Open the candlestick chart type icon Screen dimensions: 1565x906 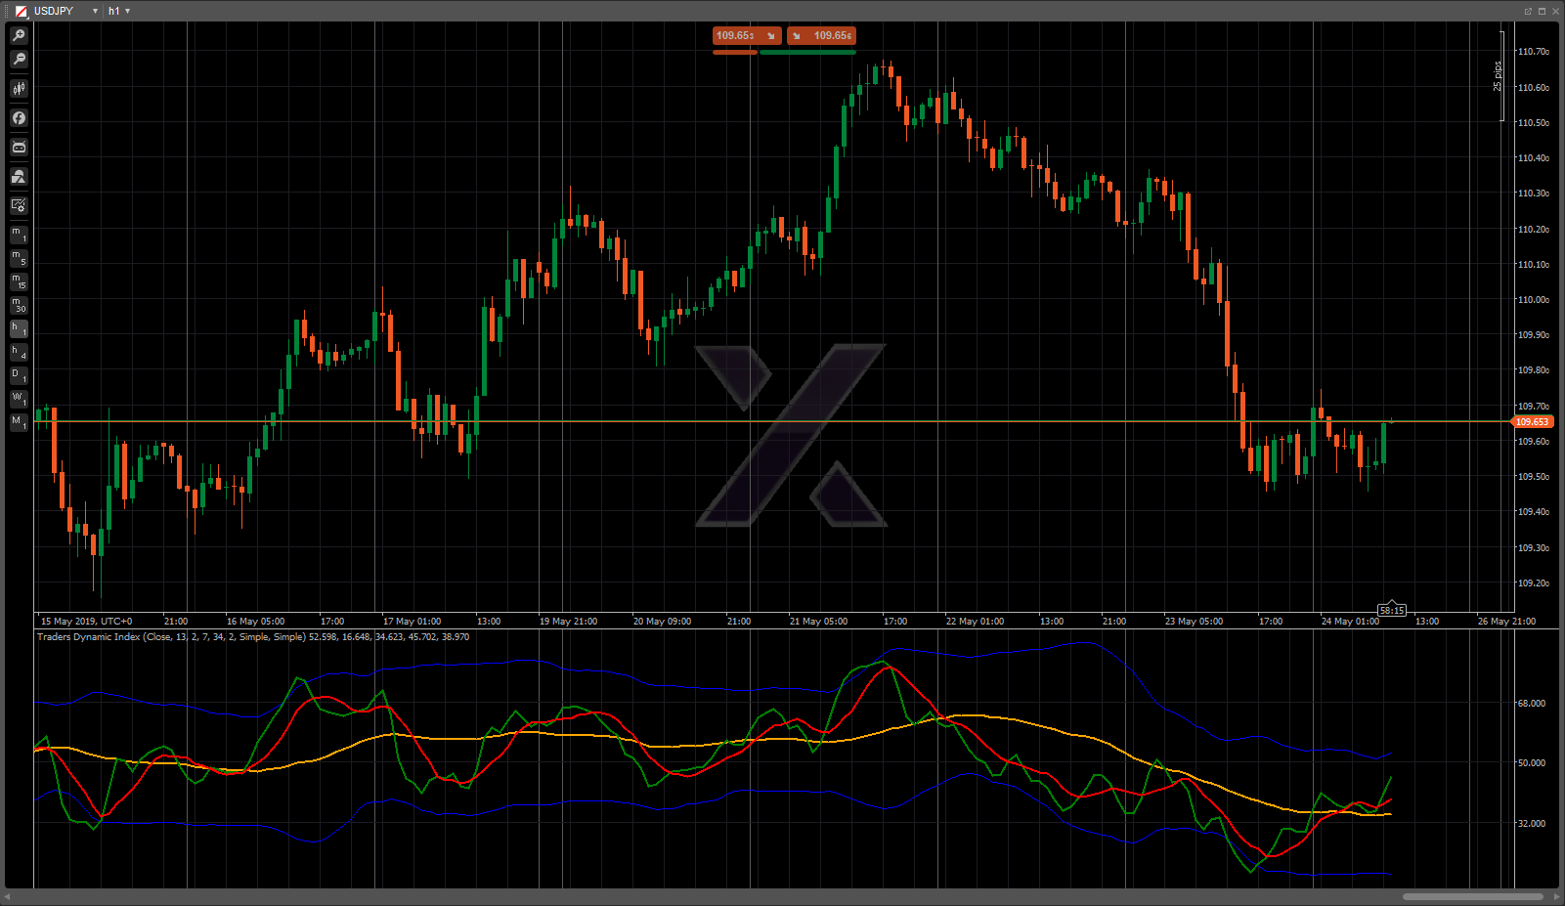(19, 89)
